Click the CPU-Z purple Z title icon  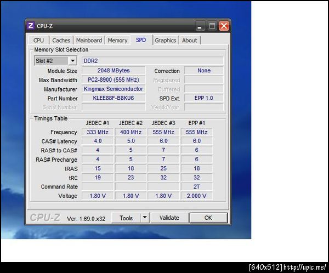point(31,26)
